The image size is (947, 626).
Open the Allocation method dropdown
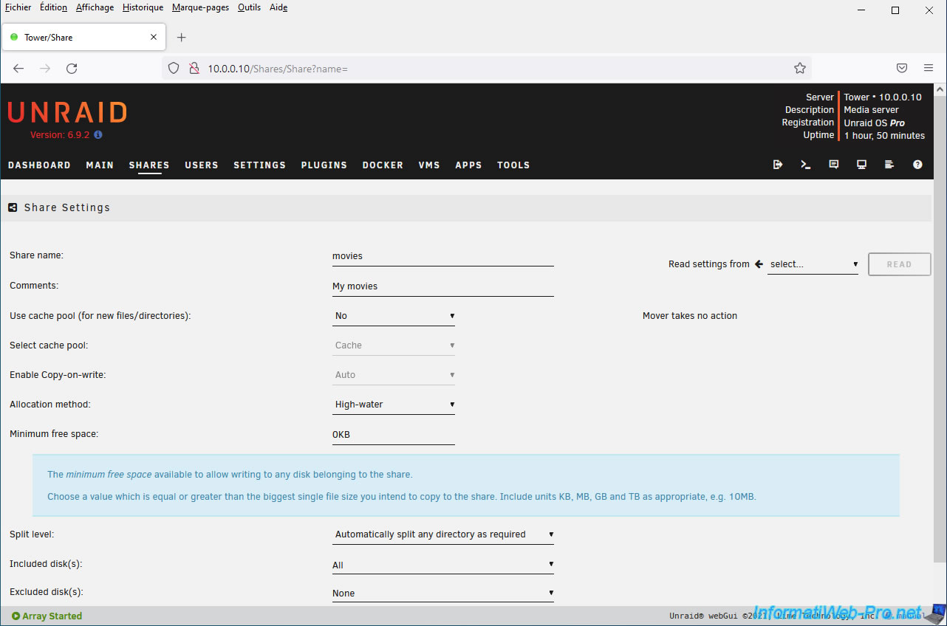coord(394,405)
